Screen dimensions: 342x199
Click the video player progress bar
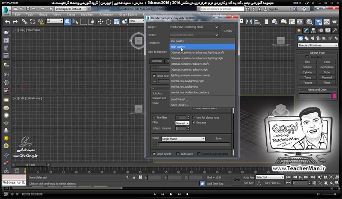[x=171, y=188]
